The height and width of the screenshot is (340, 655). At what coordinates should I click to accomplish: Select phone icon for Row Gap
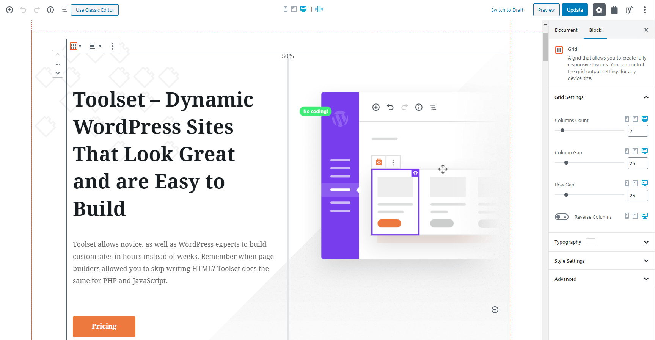[627, 183]
